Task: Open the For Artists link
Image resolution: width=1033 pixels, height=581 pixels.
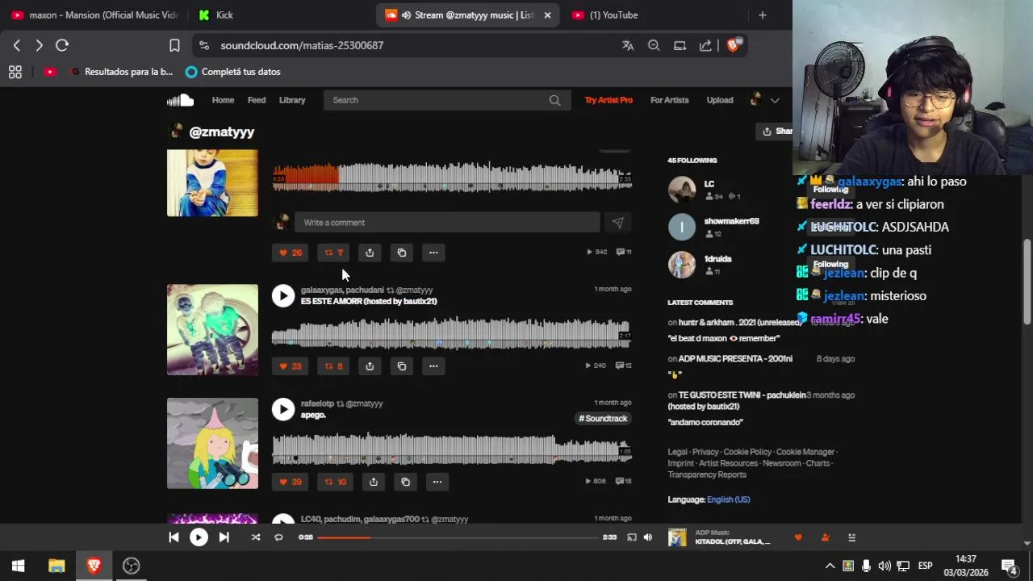Action: (x=669, y=100)
